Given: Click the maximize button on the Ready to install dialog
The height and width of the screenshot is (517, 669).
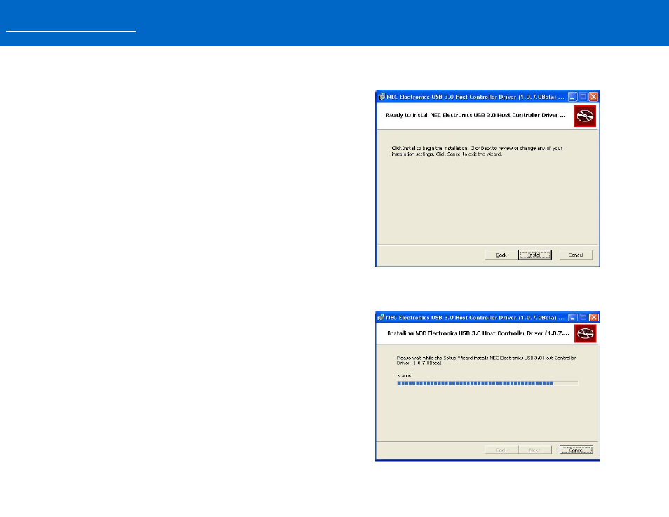Looking at the screenshot, I should [583, 97].
